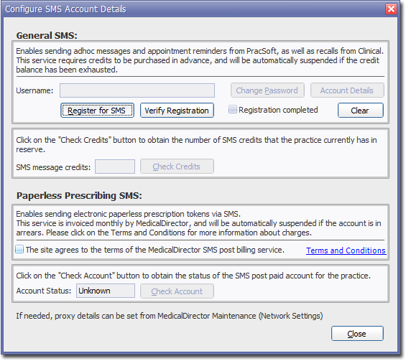Click the Username label

[x=34, y=90]
